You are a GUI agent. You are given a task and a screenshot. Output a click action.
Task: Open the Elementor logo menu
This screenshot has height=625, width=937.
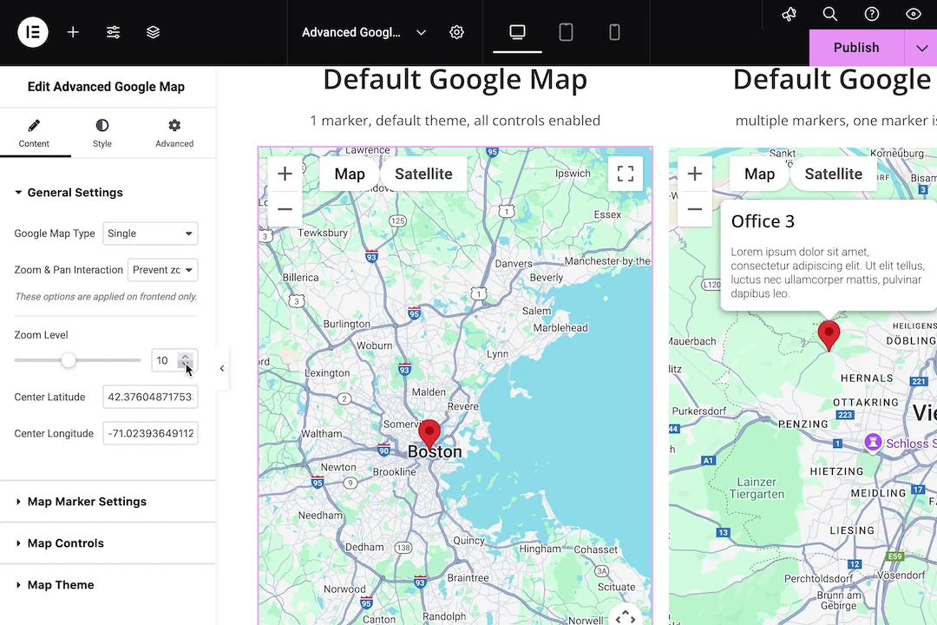tap(32, 32)
